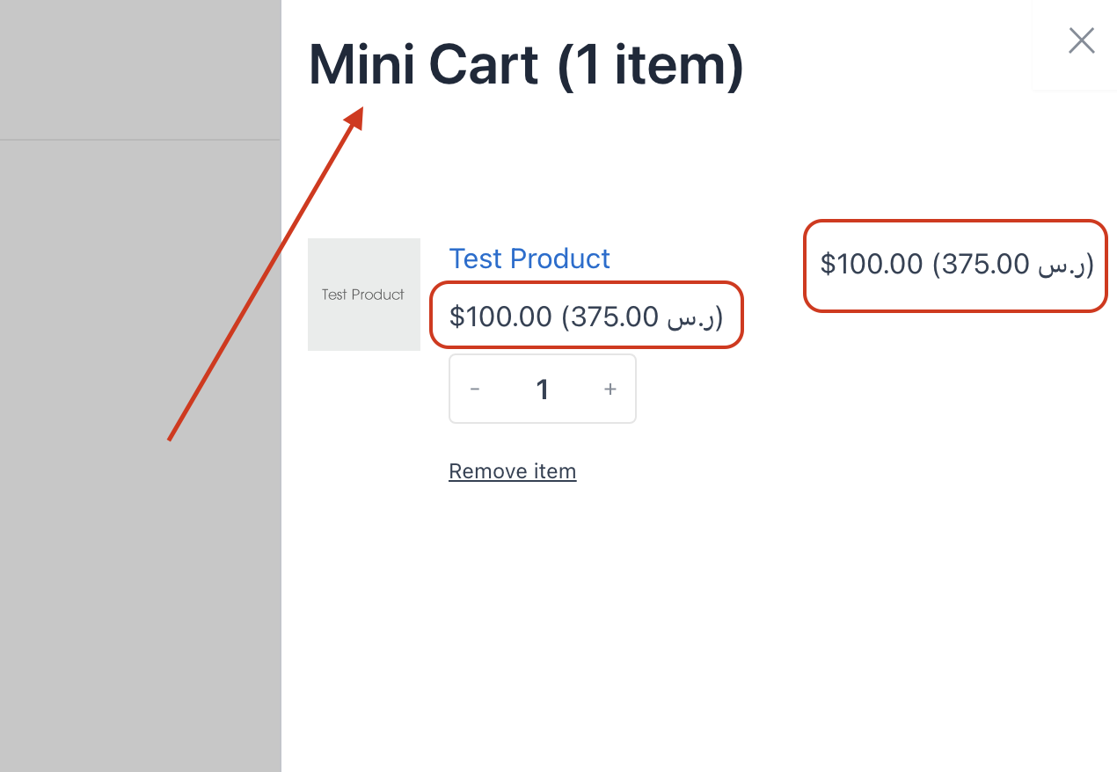The image size is (1117, 772).
Task: Click the Test Product thumbnail image
Action: [x=364, y=295]
